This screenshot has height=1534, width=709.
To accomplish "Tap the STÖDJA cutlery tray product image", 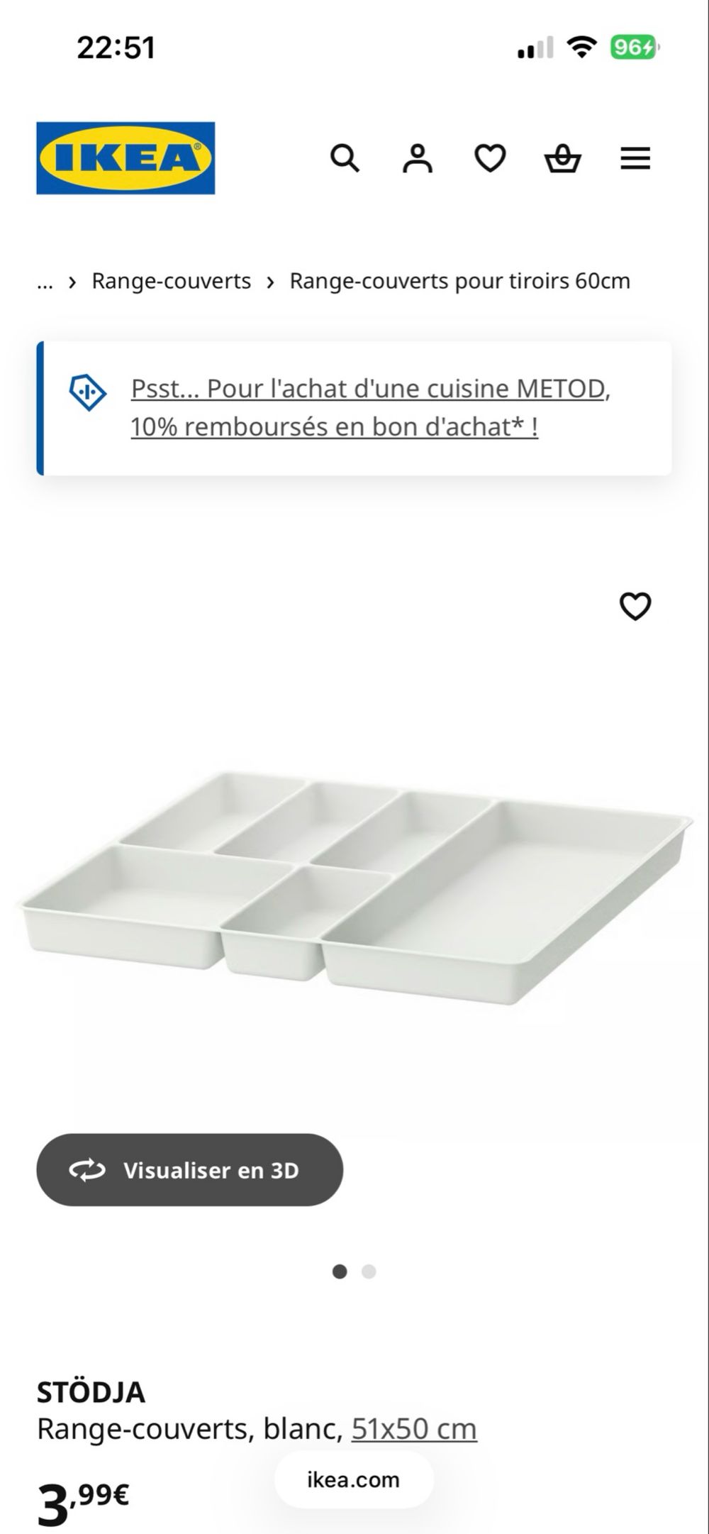I will click(x=354, y=887).
